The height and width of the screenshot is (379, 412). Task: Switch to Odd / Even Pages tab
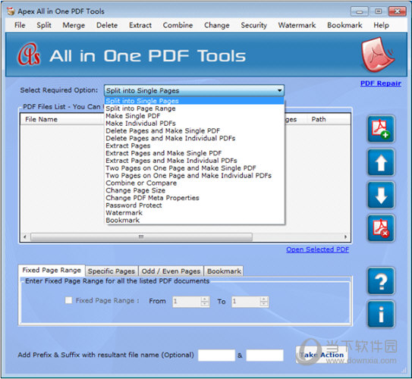pos(171,271)
